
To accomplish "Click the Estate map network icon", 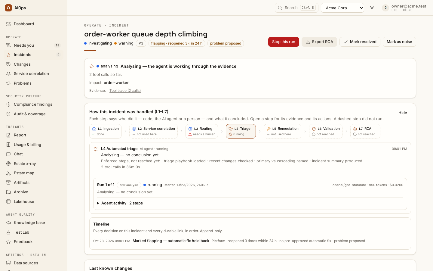I will pyautogui.click(x=8, y=173).
